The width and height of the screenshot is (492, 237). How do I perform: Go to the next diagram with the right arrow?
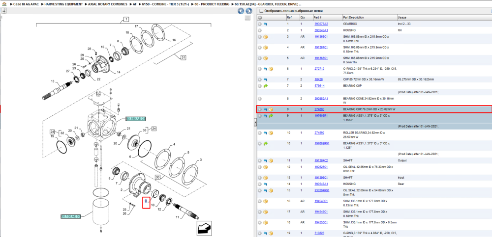click(x=248, y=11)
